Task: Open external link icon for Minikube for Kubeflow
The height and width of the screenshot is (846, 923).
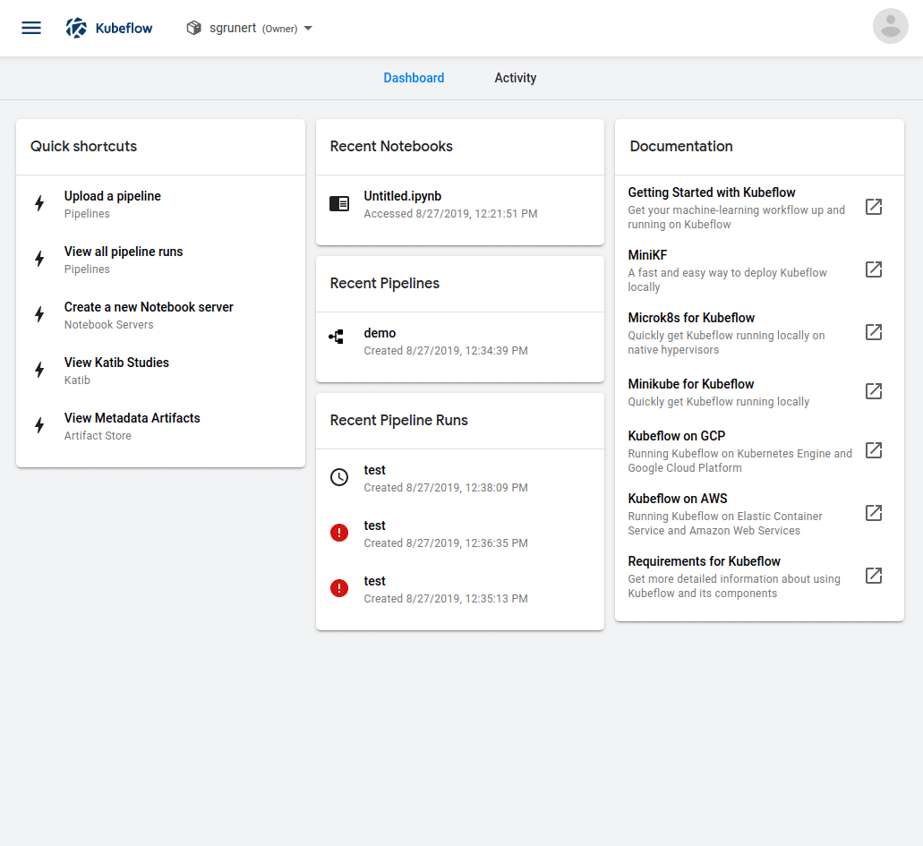Action: (x=874, y=391)
